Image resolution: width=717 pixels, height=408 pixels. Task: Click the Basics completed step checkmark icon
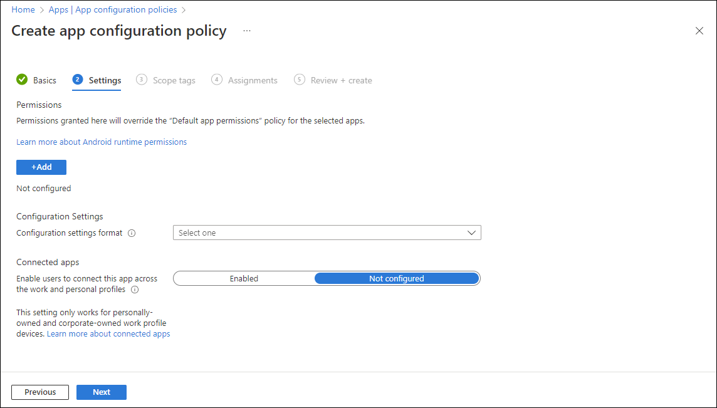coord(21,80)
